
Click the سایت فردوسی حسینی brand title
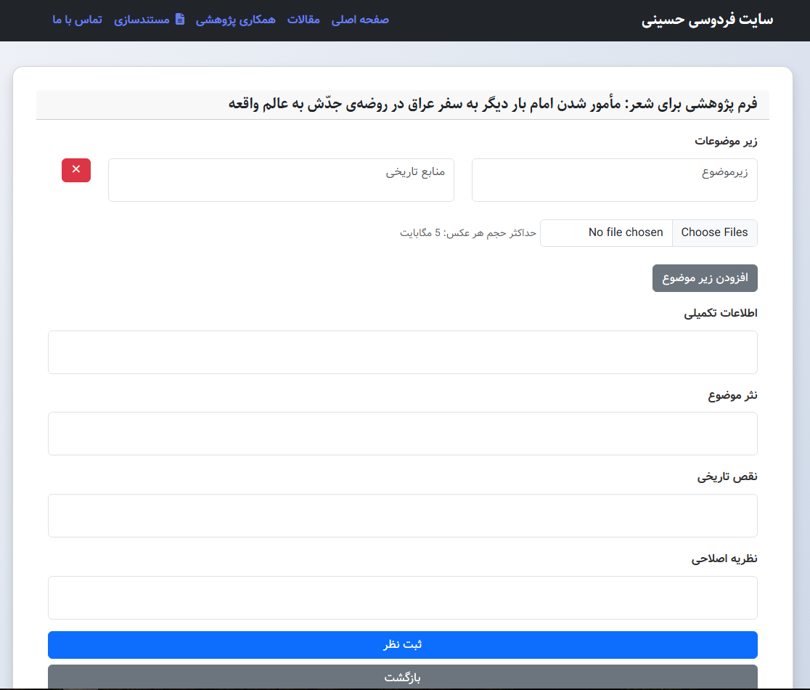coord(707,20)
